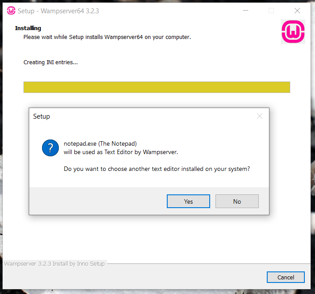Click the 'Setup - Wampserver64 3.2.3' window title
The width and height of the screenshot is (315, 294).
pos(58,11)
